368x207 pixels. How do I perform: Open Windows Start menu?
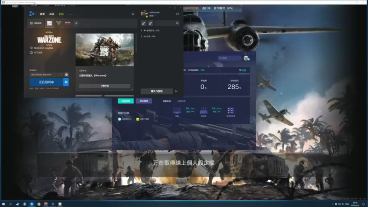(x=3, y=204)
